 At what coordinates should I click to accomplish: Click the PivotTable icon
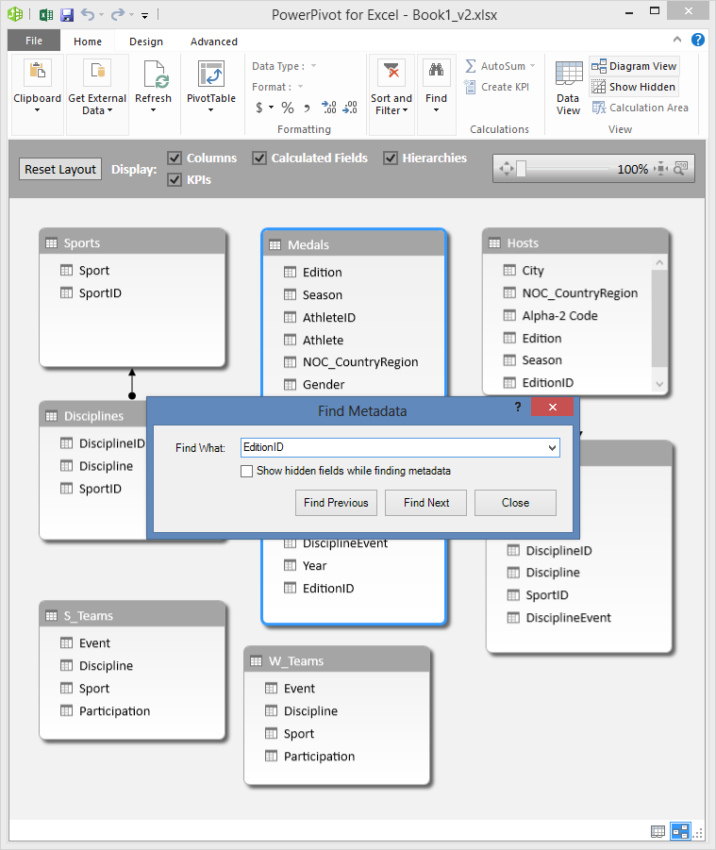tap(211, 73)
